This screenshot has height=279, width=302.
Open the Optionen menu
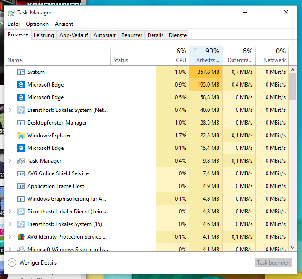click(x=37, y=24)
